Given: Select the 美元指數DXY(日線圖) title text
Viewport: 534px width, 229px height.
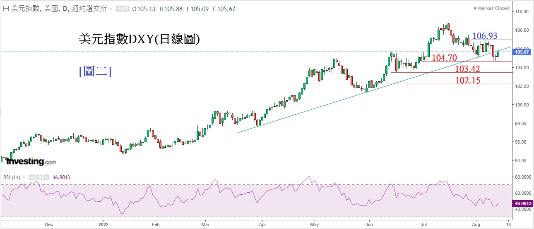Looking at the screenshot, I should click(x=140, y=39).
